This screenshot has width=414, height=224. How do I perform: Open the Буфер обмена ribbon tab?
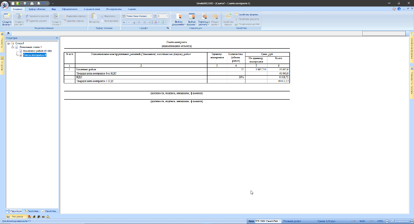click(x=37, y=9)
